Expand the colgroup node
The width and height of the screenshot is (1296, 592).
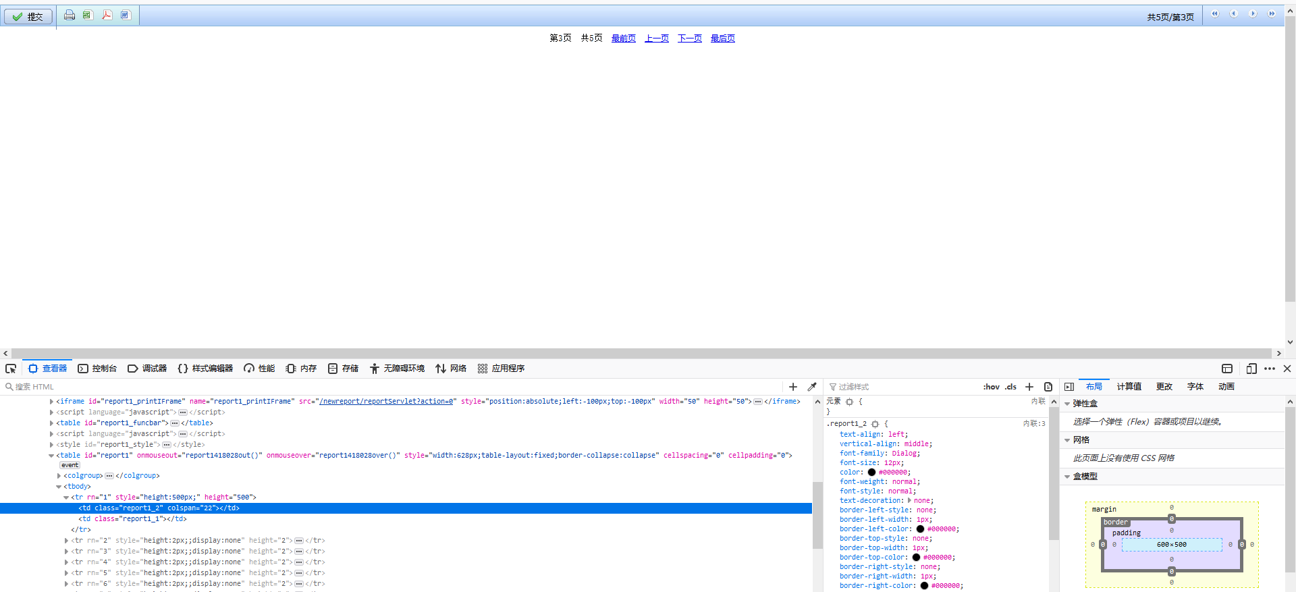point(59,476)
